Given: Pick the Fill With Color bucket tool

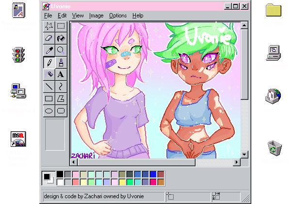Looking at the screenshot, I should click(61, 38).
